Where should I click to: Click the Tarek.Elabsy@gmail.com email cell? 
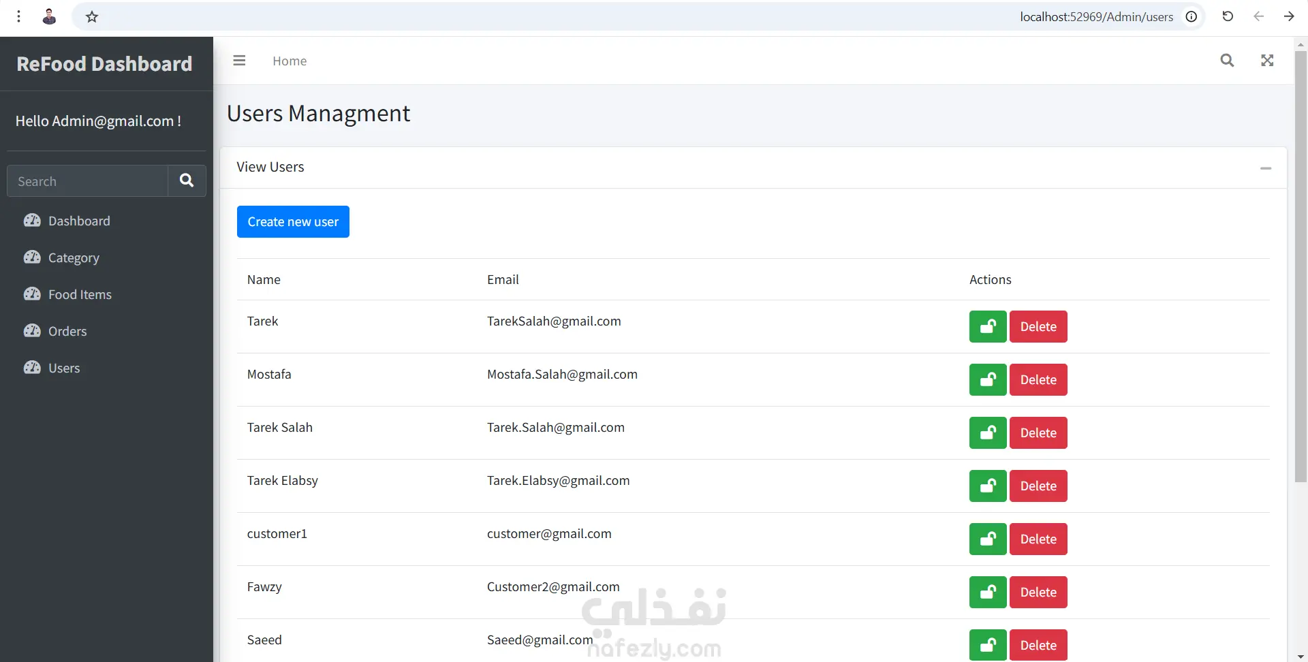558,480
